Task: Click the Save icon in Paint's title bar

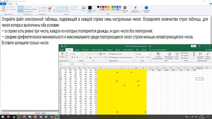Action: (x=4, y=1)
